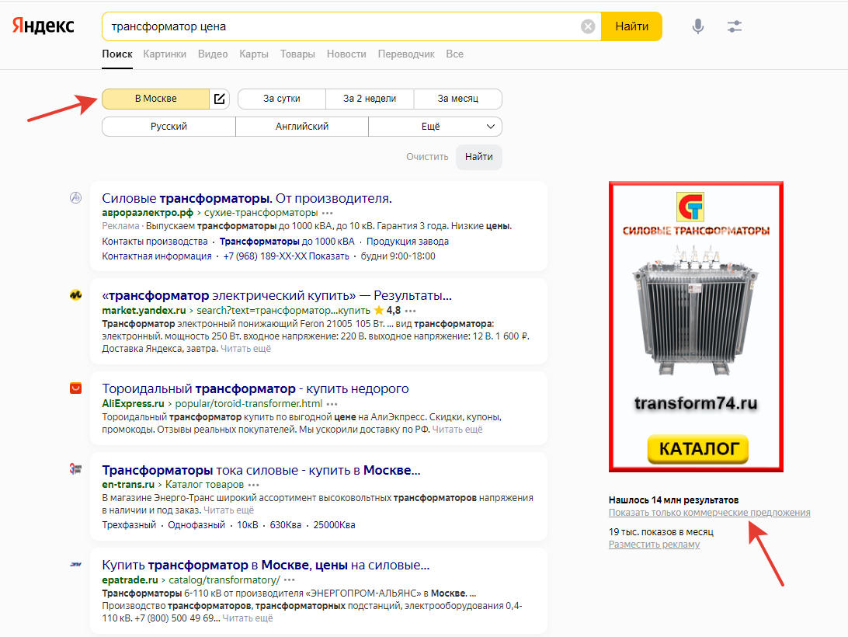
Task: Select the За месяц time filter
Action: pos(458,99)
